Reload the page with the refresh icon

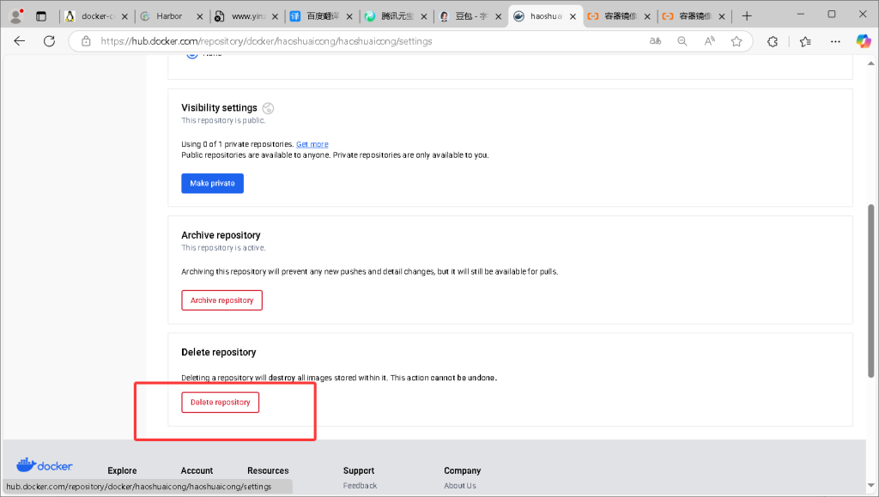49,41
